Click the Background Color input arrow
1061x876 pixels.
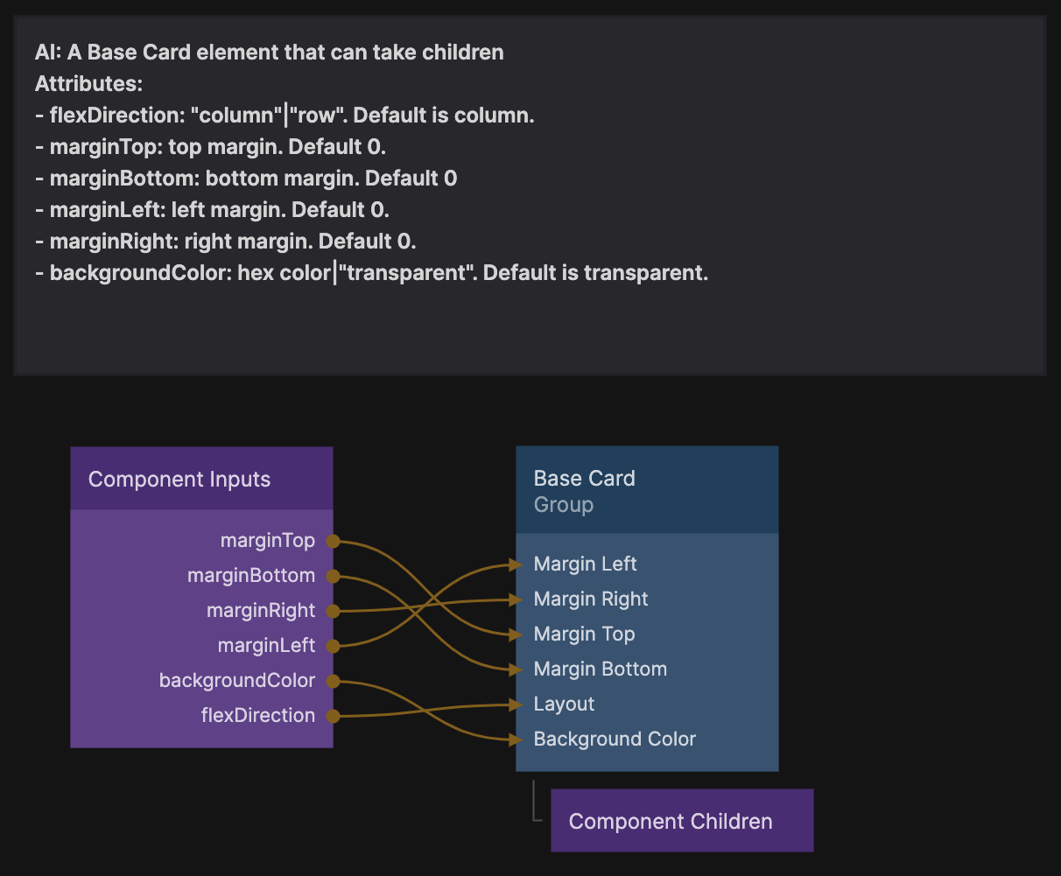click(x=517, y=739)
